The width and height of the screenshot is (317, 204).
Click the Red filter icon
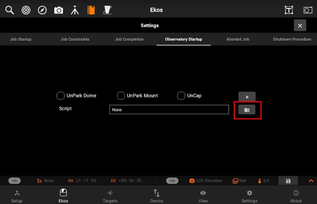(x=235, y=181)
